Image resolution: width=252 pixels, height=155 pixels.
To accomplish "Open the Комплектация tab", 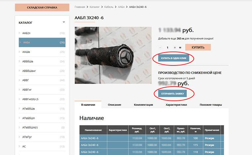I will click(x=143, y=105).
